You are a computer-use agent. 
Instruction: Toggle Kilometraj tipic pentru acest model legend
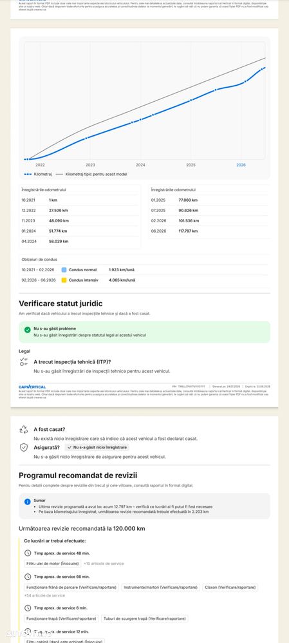pos(91,175)
